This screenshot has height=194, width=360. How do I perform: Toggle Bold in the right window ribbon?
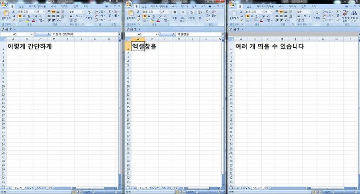pyautogui.click(x=248, y=16)
